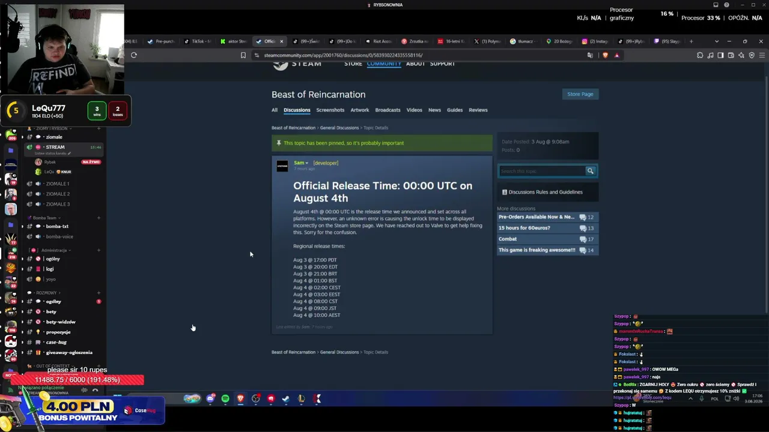This screenshot has height=432, width=769.
Task: Bookmark this page in the address bar
Action: click(243, 55)
